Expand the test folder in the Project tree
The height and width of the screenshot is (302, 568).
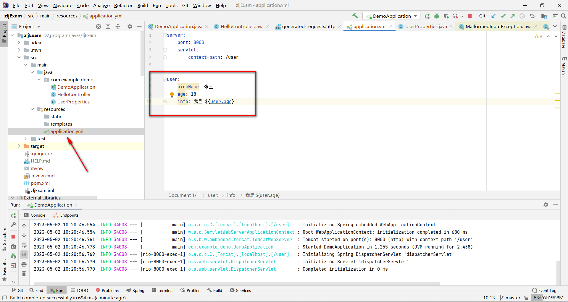25,138
